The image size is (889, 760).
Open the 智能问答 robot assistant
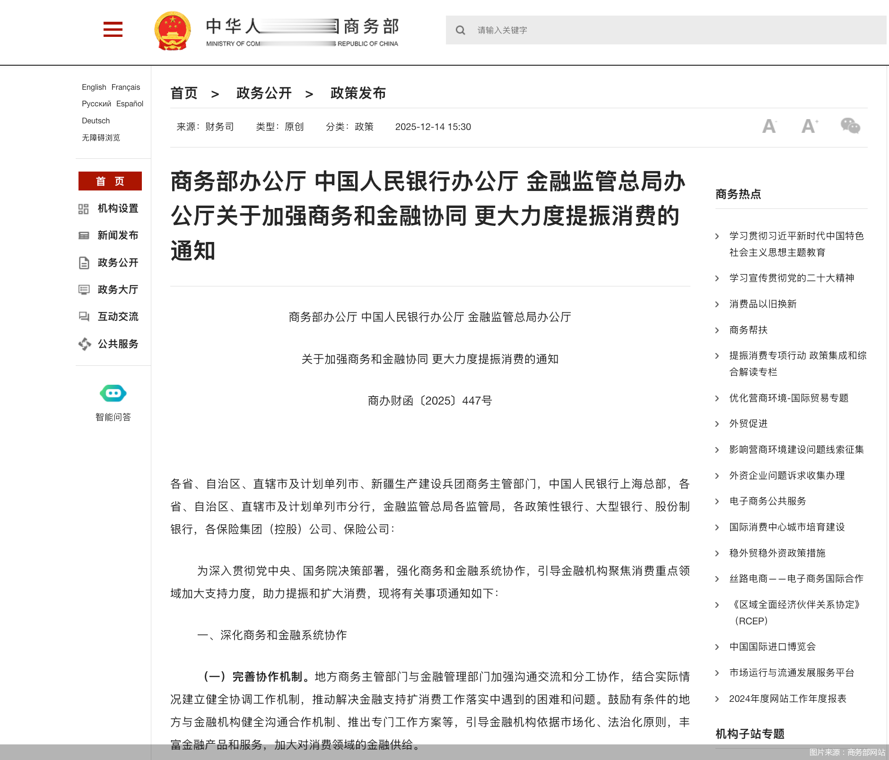113,393
